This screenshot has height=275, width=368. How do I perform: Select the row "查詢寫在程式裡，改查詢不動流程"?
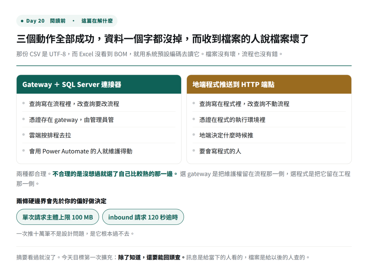tap(269, 104)
